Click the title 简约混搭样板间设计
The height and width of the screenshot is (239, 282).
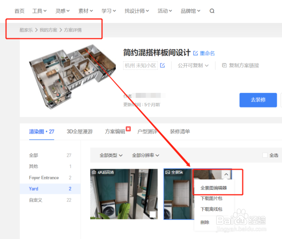click(156, 53)
